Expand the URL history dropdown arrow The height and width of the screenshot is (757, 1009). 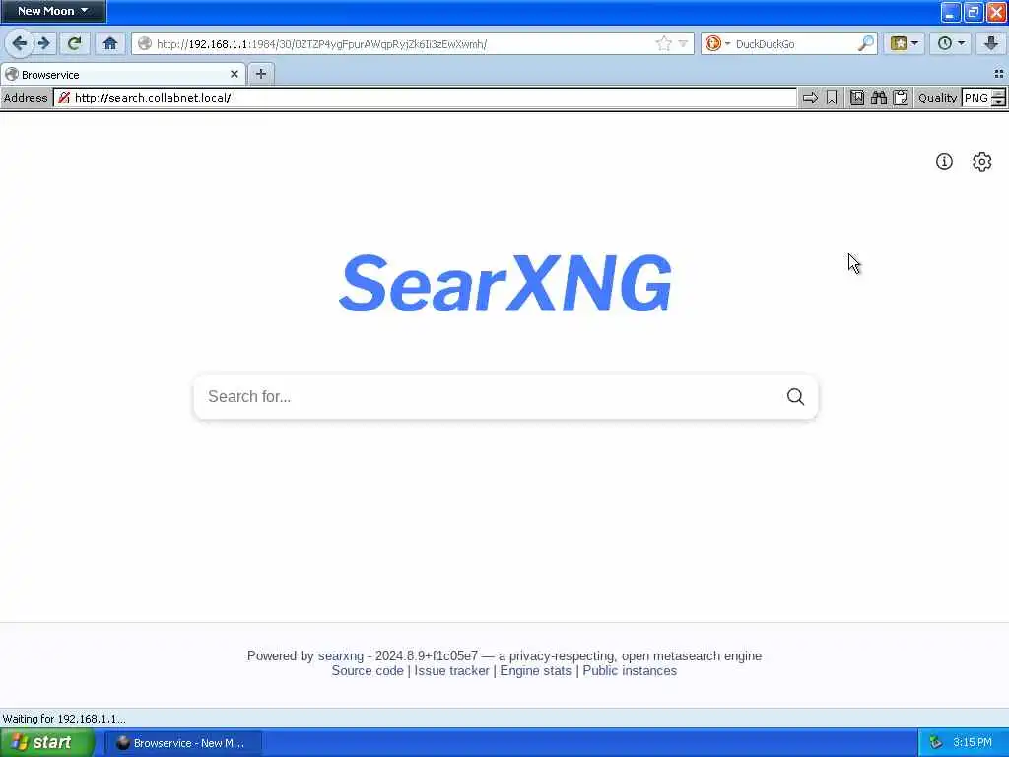683,43
